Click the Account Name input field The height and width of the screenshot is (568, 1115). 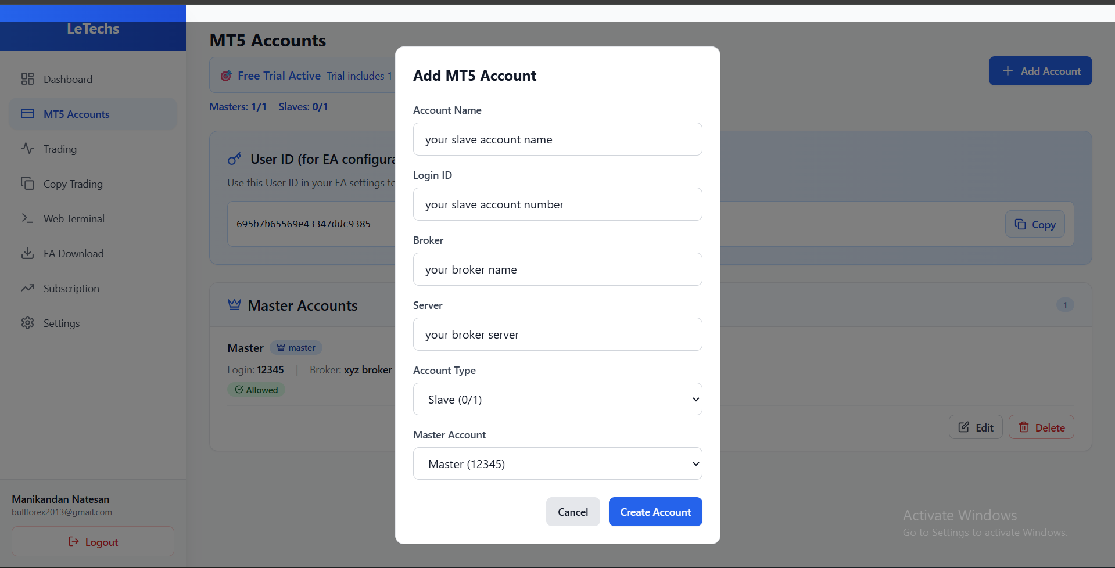coord(558,139)
